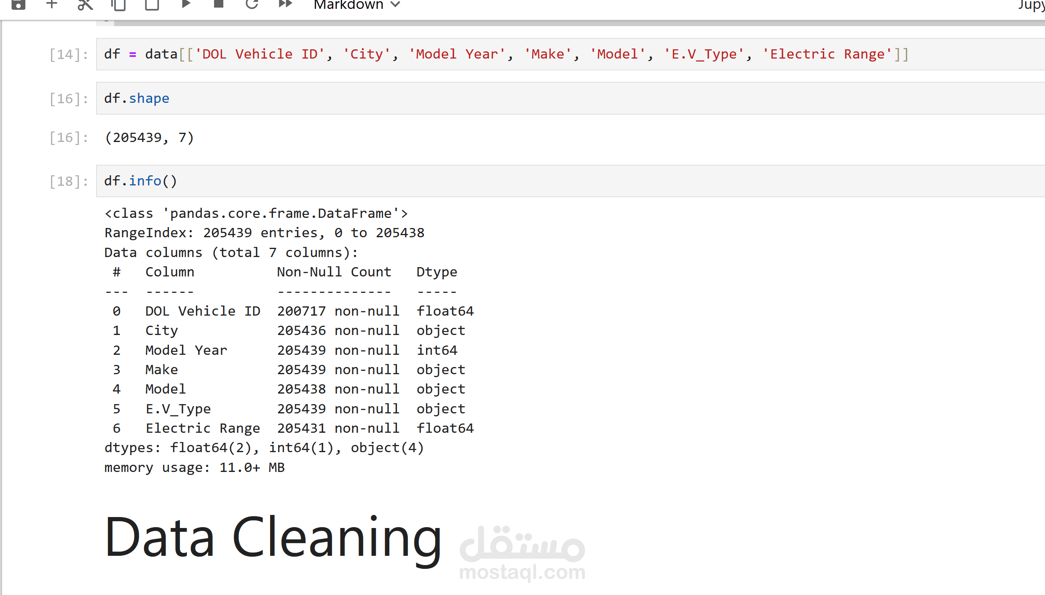The width and height of the screenshot is (1045, 595).
Task: Copy the selected cell
Action: (118, 4)
